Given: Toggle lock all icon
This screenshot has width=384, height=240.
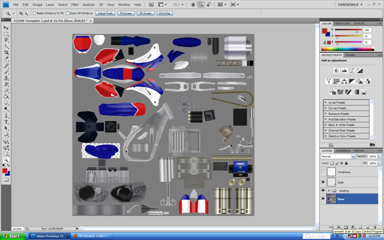Looking at the screenshot, I should pos(346,163).
